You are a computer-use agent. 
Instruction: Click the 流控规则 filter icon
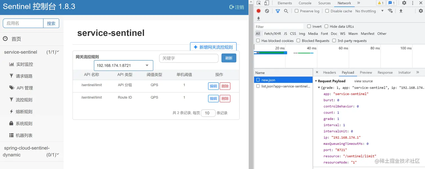(x=11, y=99)
